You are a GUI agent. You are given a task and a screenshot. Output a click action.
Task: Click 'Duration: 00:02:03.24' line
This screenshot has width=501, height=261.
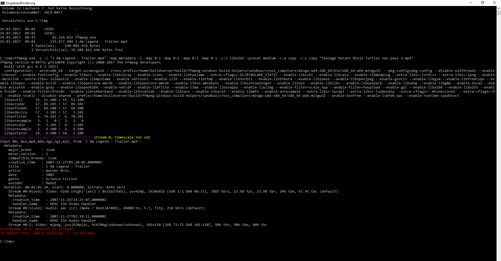(65, 187)
